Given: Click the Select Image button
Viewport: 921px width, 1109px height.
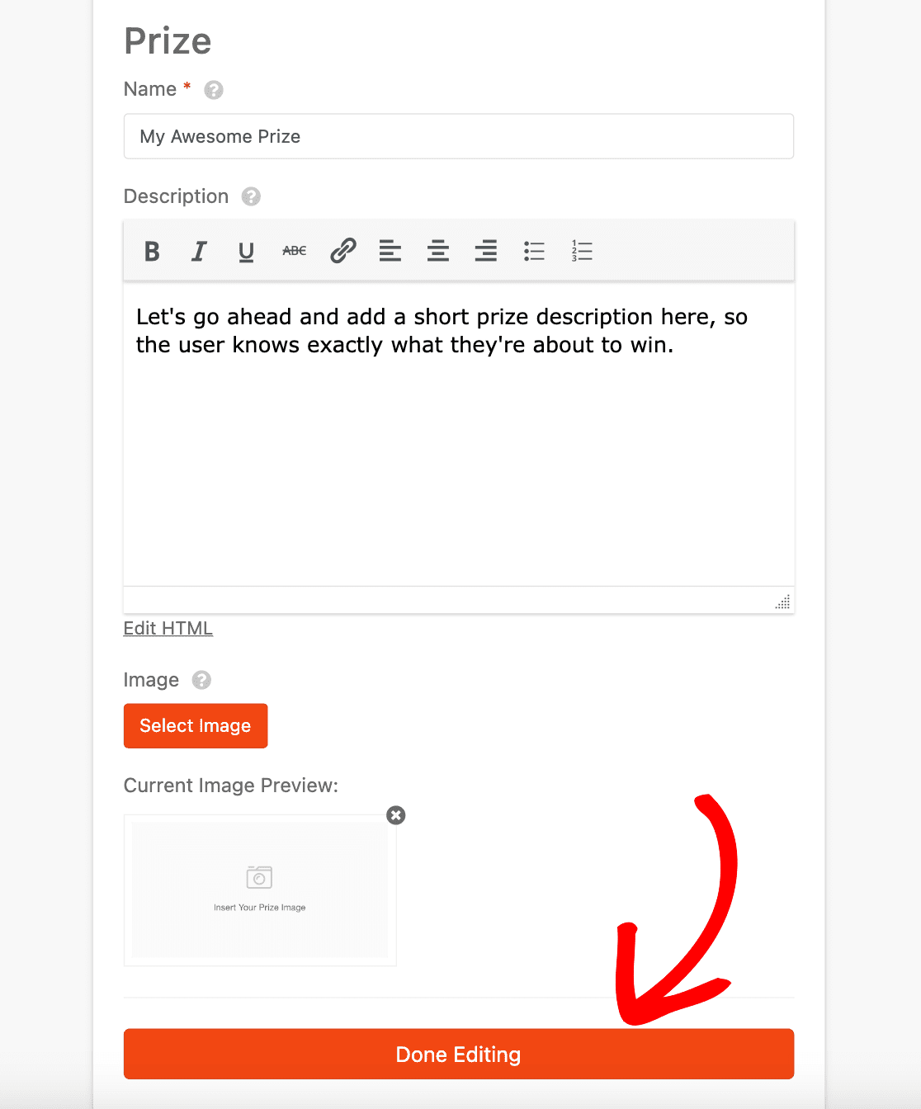Looking at the screenshot, I should pos(195,725).
